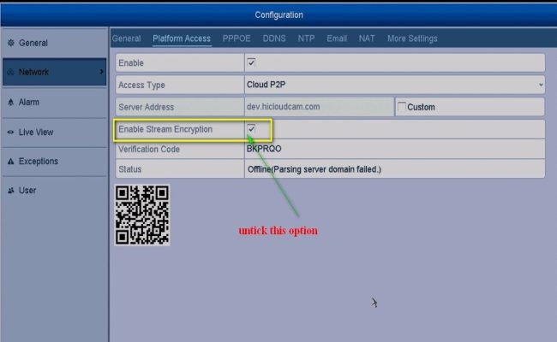Expand the Network menu arrow

click(102, 72)
